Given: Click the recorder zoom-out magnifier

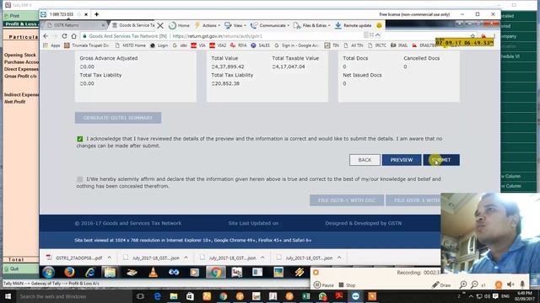Looking at the screenshot, I should point(474,284).
